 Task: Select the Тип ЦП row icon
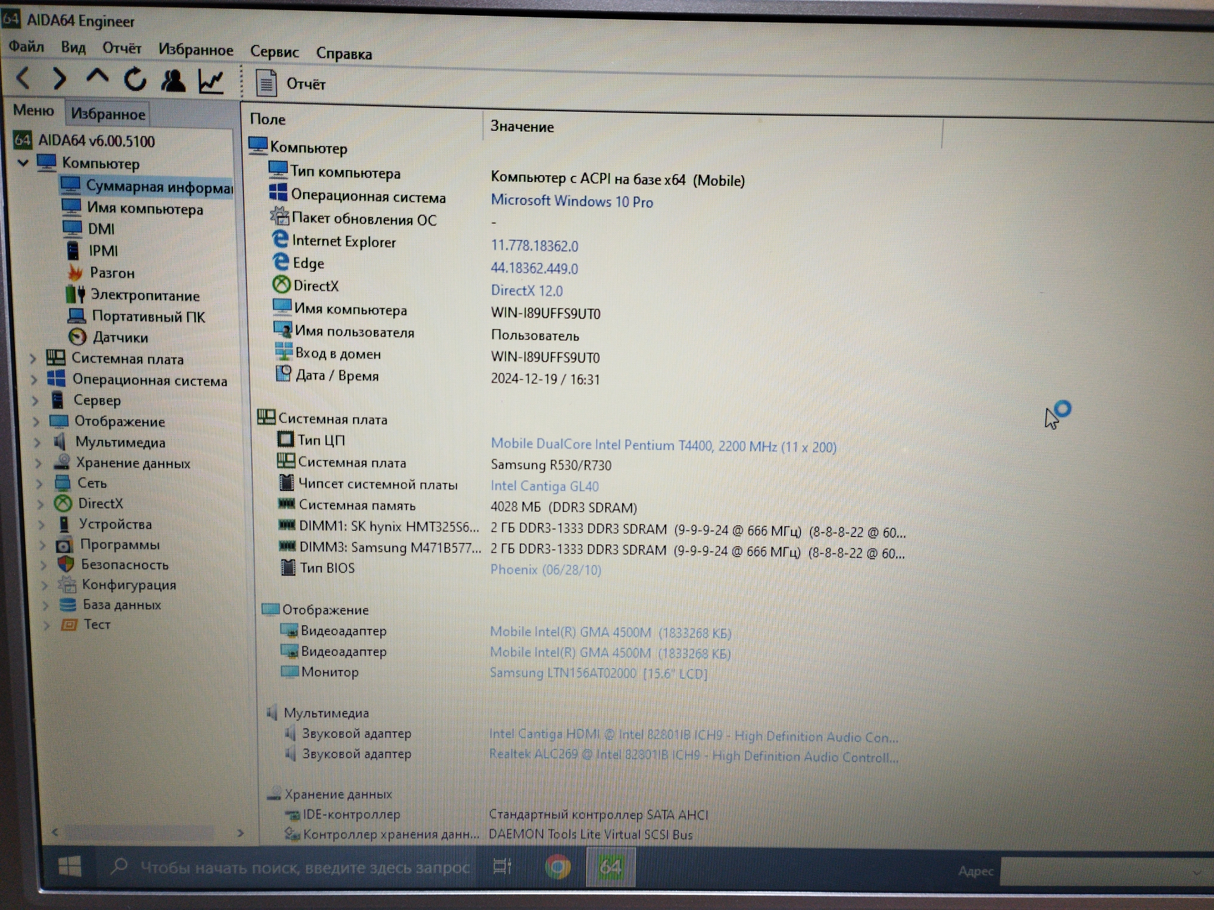pos(286,439)
